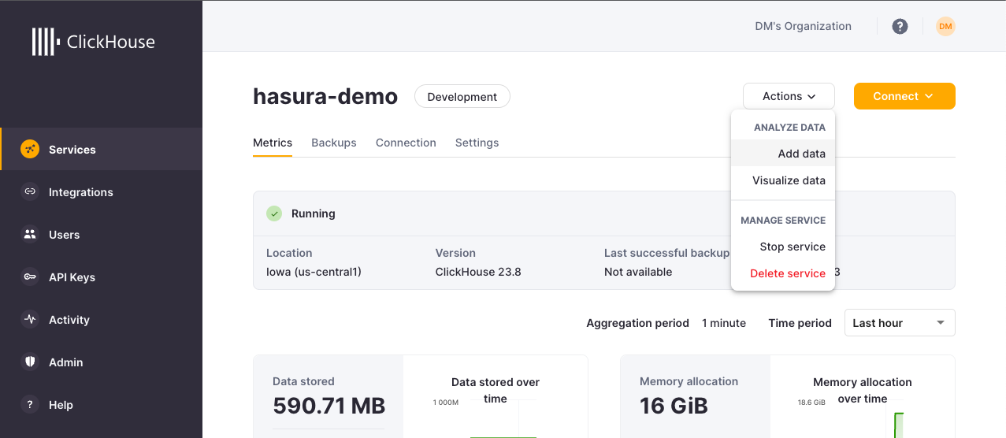Click the ClickHouse 23.8 version value
Screen dimensions: 1006x438
pos(478,272)
